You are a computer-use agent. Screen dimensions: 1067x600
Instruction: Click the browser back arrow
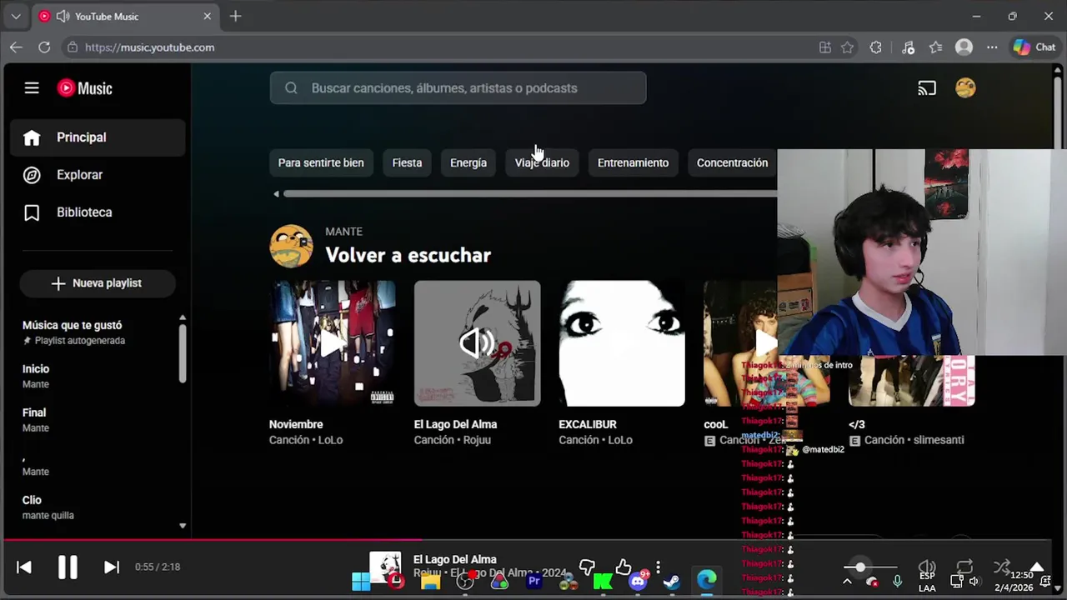[x=16, y=47]
